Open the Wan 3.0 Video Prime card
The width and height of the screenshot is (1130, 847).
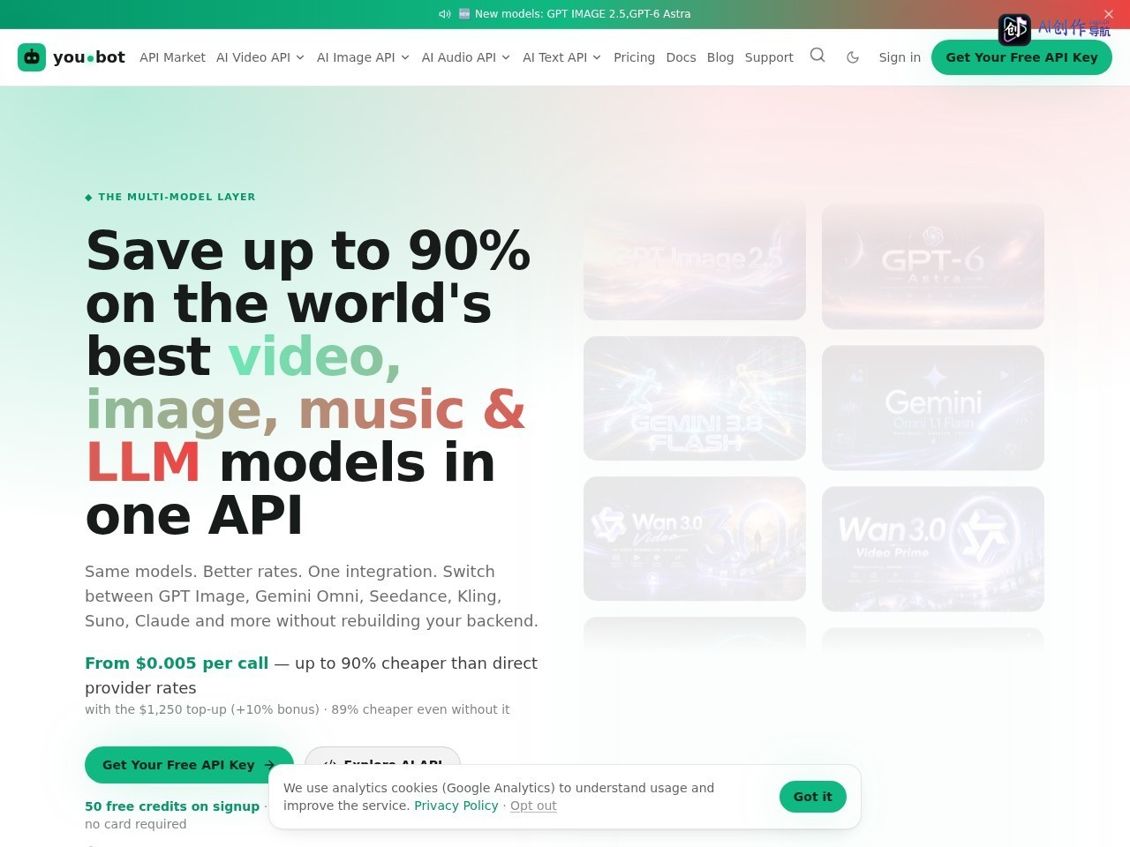click(x=933, y=549)
